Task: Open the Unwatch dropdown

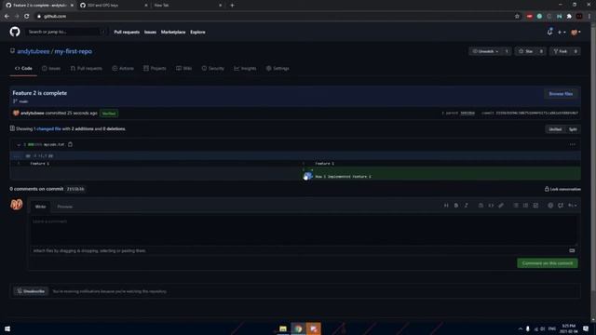Action: tap(485, 51)
